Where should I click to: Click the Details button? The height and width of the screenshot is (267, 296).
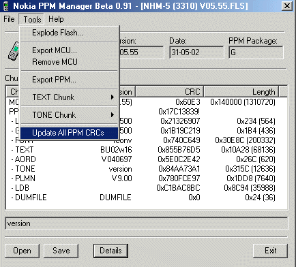coord(110,251)
